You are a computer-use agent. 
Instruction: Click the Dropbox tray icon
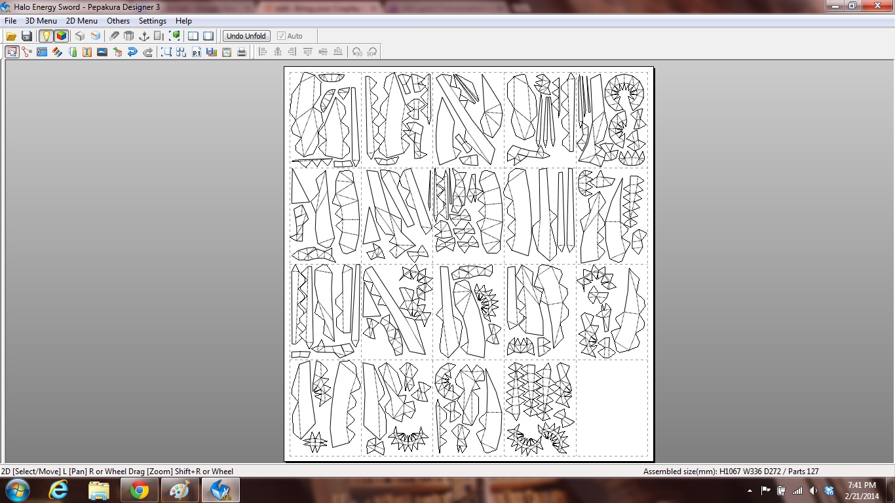tap(829, 491)
